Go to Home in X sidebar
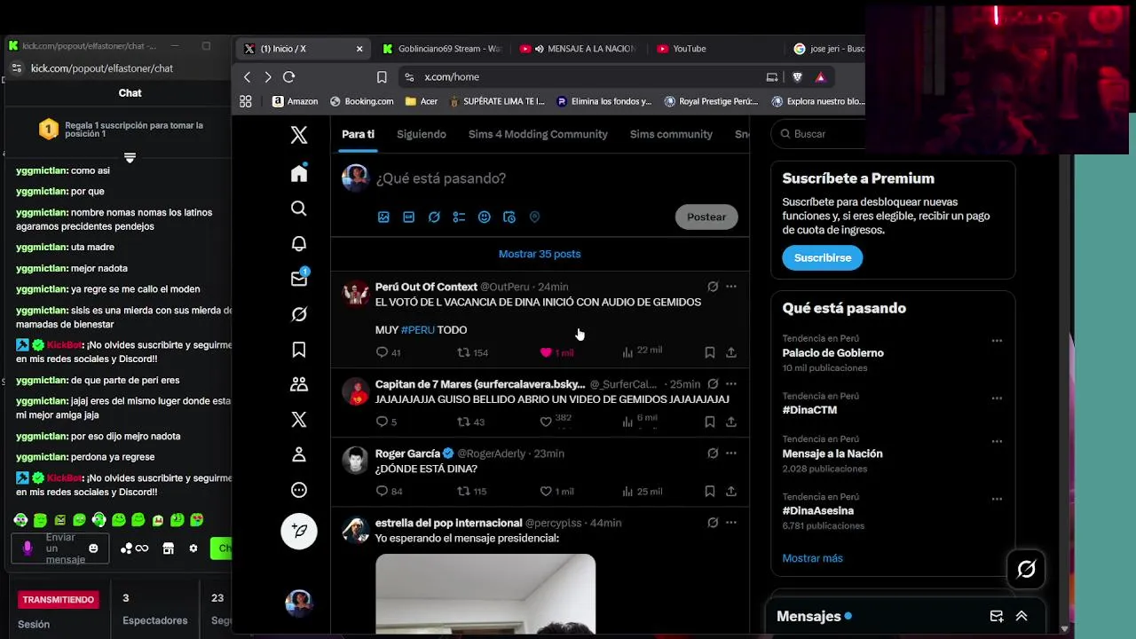 coord(299,173)
